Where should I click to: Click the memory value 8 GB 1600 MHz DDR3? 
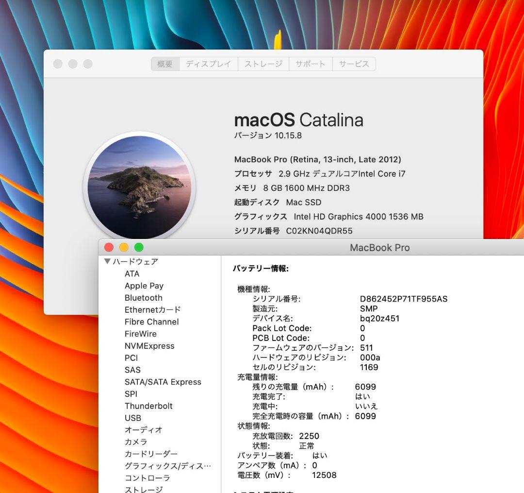tap(307, 188)
